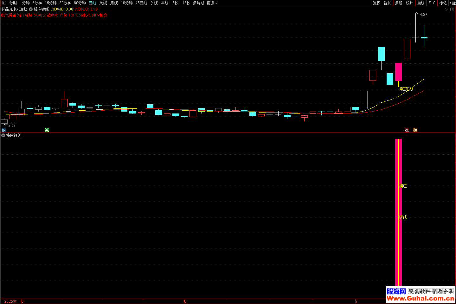Click the 4.37 high price label
This screenshot has width=456, height=304.
tap(423, 15)
